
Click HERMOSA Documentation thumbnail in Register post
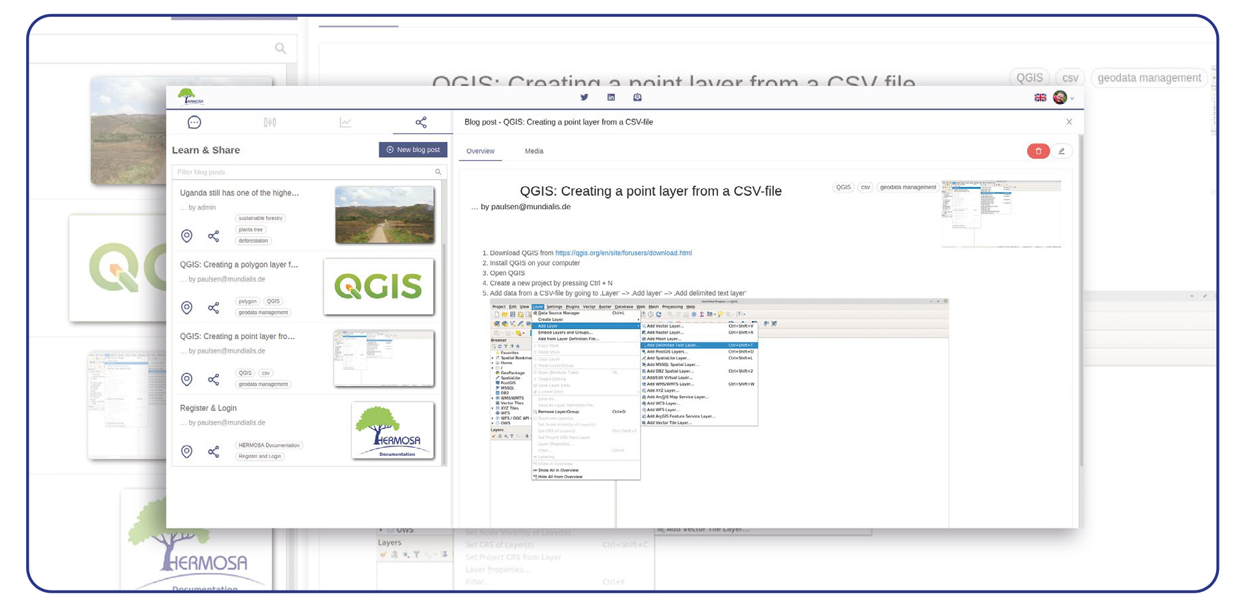coord(393,430)
